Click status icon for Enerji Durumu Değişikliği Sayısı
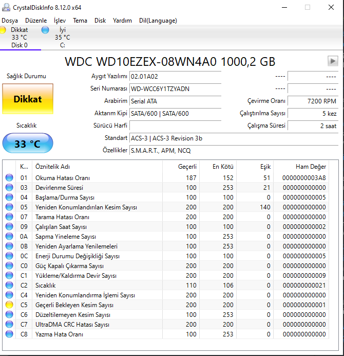Viewport: 344px width, 356px height. pos(9,256)
